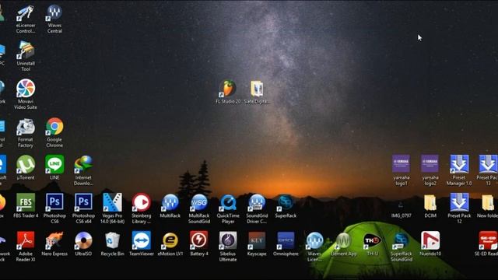
Task: Launch Waves Central from the desktop
Action: pos(54,14)
